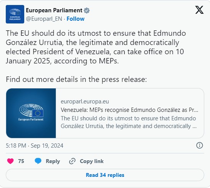
Task: Click the chain link copy icon
Action: 72,161
